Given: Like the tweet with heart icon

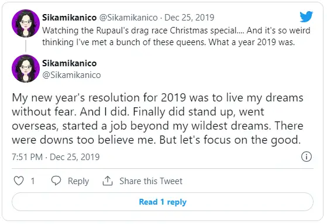Looking at the screenshot, I should [x=19, y=181].
